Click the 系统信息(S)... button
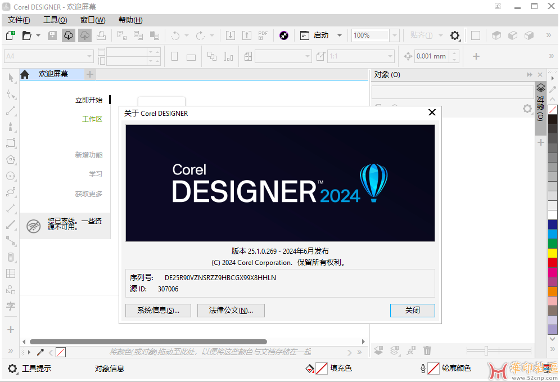 158,310
